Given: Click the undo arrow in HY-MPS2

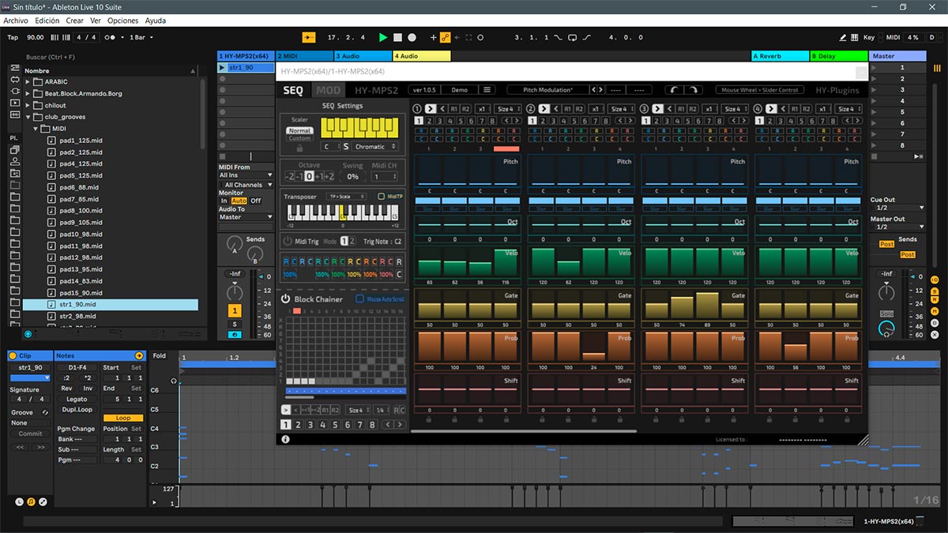Looking at the screenshot, I should 673,90.
